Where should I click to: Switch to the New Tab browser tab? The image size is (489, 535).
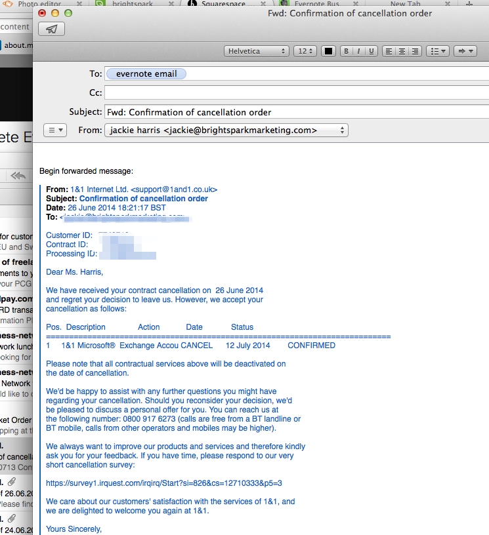tap(406, 4)
